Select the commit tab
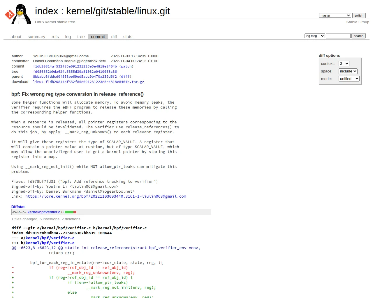This screenshot has width=373, height=298. [x=98, y=37]
